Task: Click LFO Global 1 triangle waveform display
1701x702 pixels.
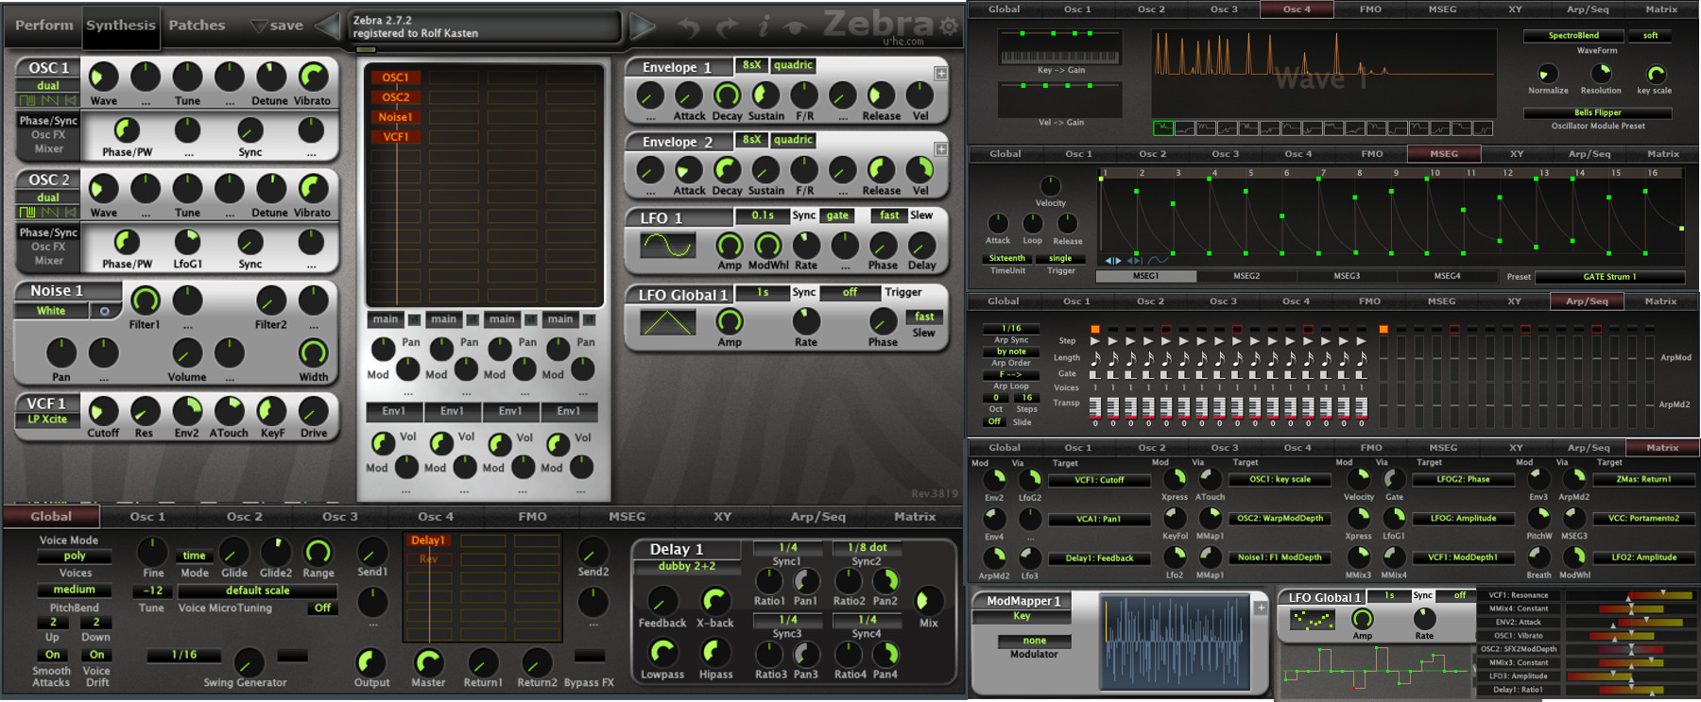Action: pos(667,323)
